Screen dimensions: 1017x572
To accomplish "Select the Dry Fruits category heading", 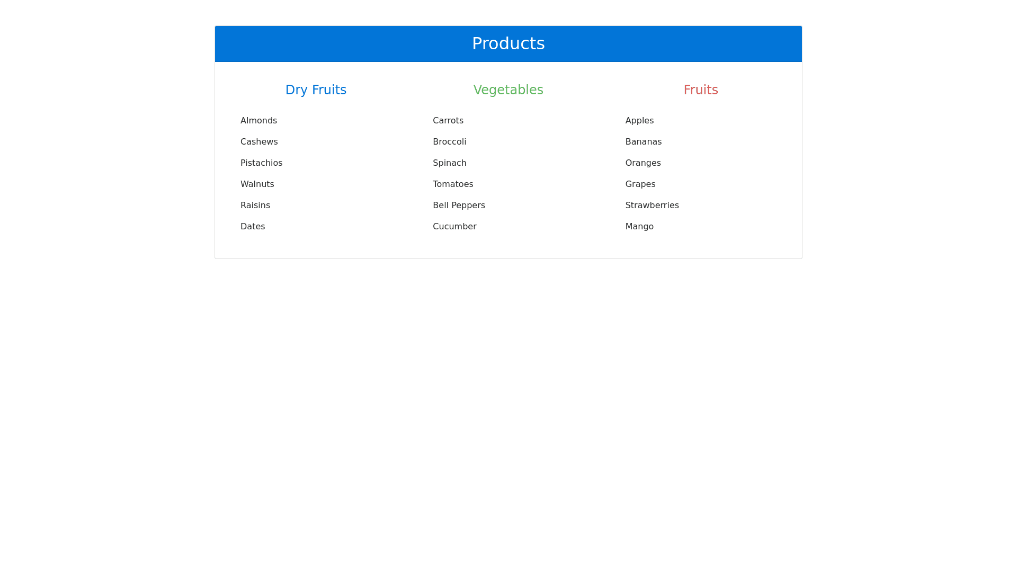I will pos(316,90).
